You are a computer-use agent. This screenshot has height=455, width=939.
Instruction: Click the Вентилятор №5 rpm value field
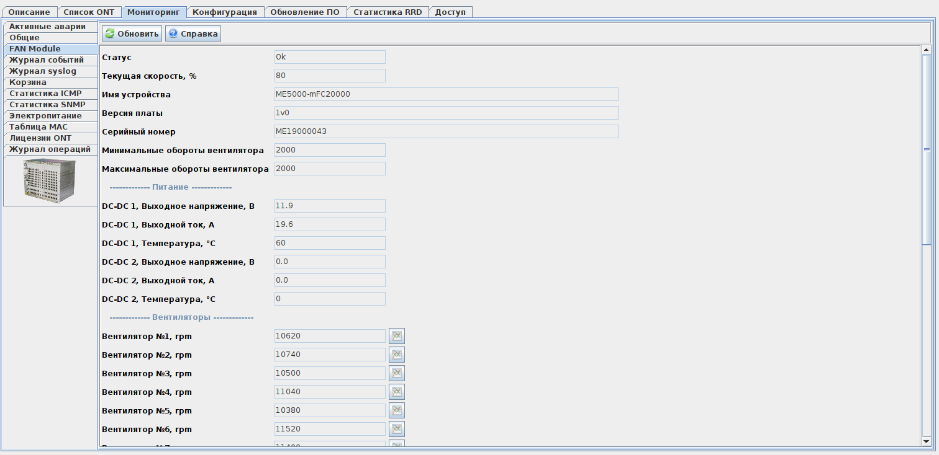click(x=330, y=410)
